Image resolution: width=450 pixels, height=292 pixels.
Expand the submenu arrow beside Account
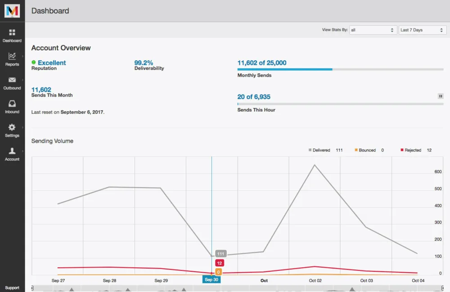[22, 151]
